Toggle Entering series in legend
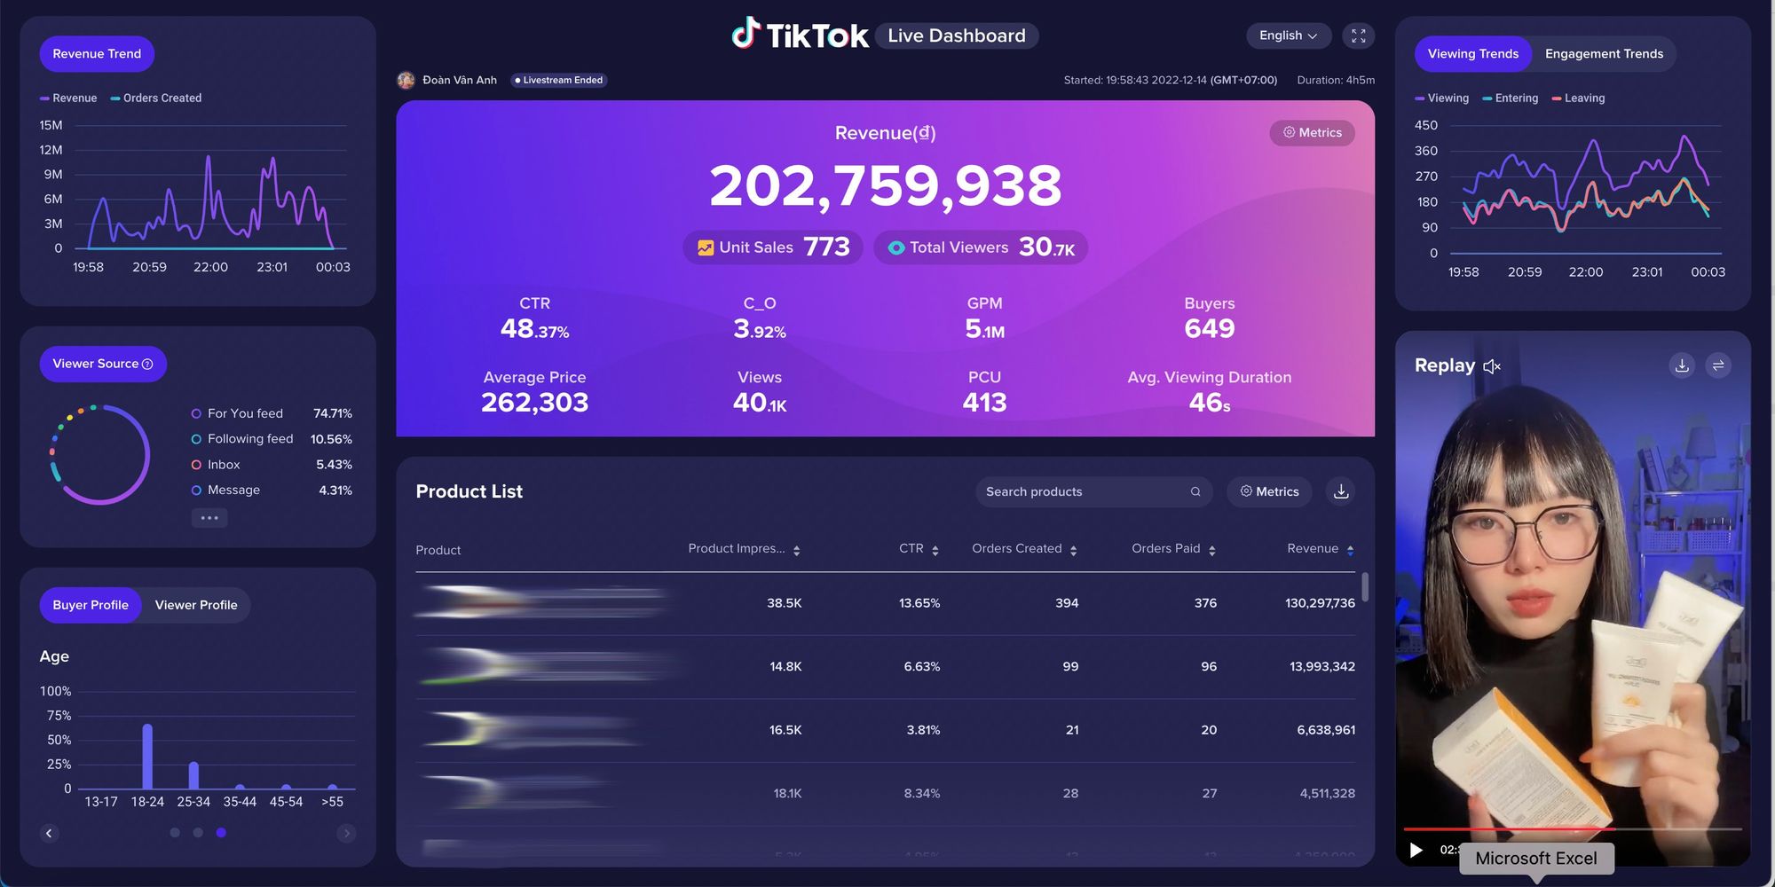The height and width of the screenshot is (887, 1775). (x=1511, y=98)
